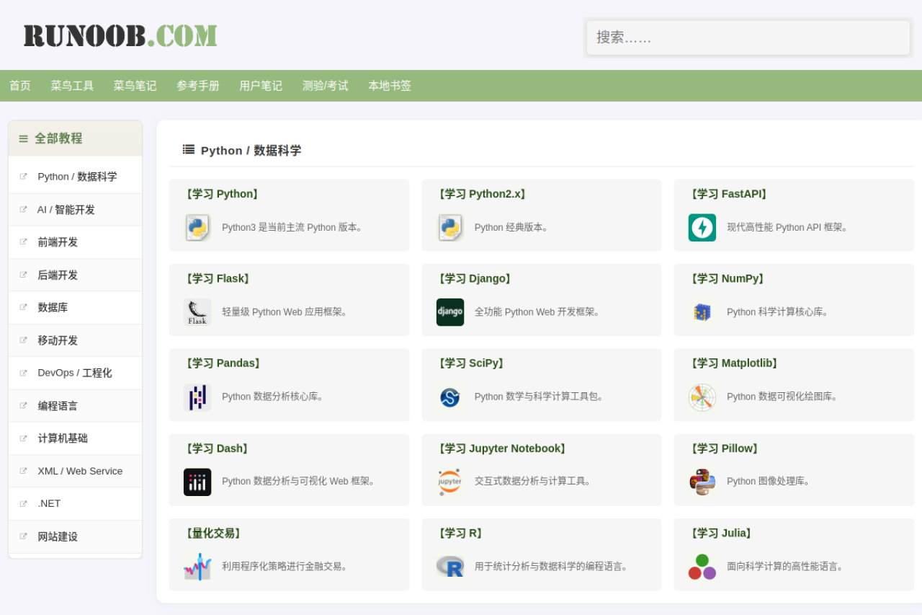This screenshot has height=615, width=922.
Task: Open the FastAPI lightning bolt icon
Action: [x=702, y=228]
